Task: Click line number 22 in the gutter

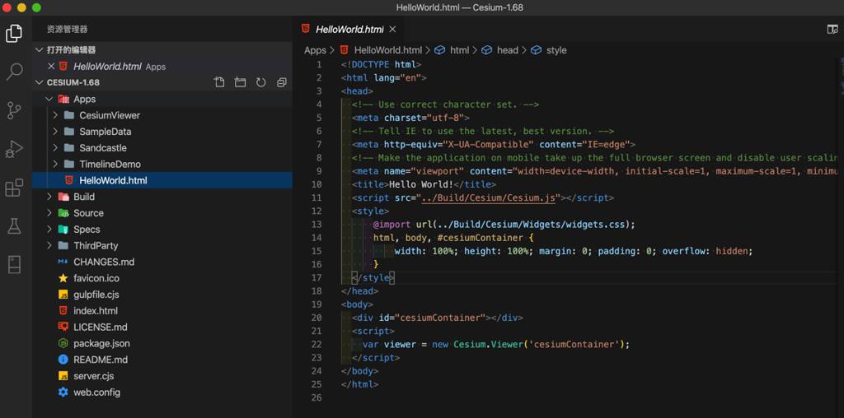Action: 316,344
